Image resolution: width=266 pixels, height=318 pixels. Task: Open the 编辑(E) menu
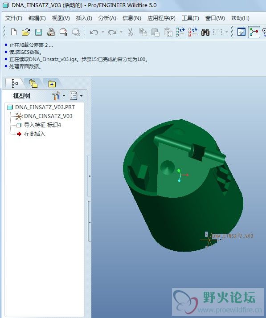point(37,18)
